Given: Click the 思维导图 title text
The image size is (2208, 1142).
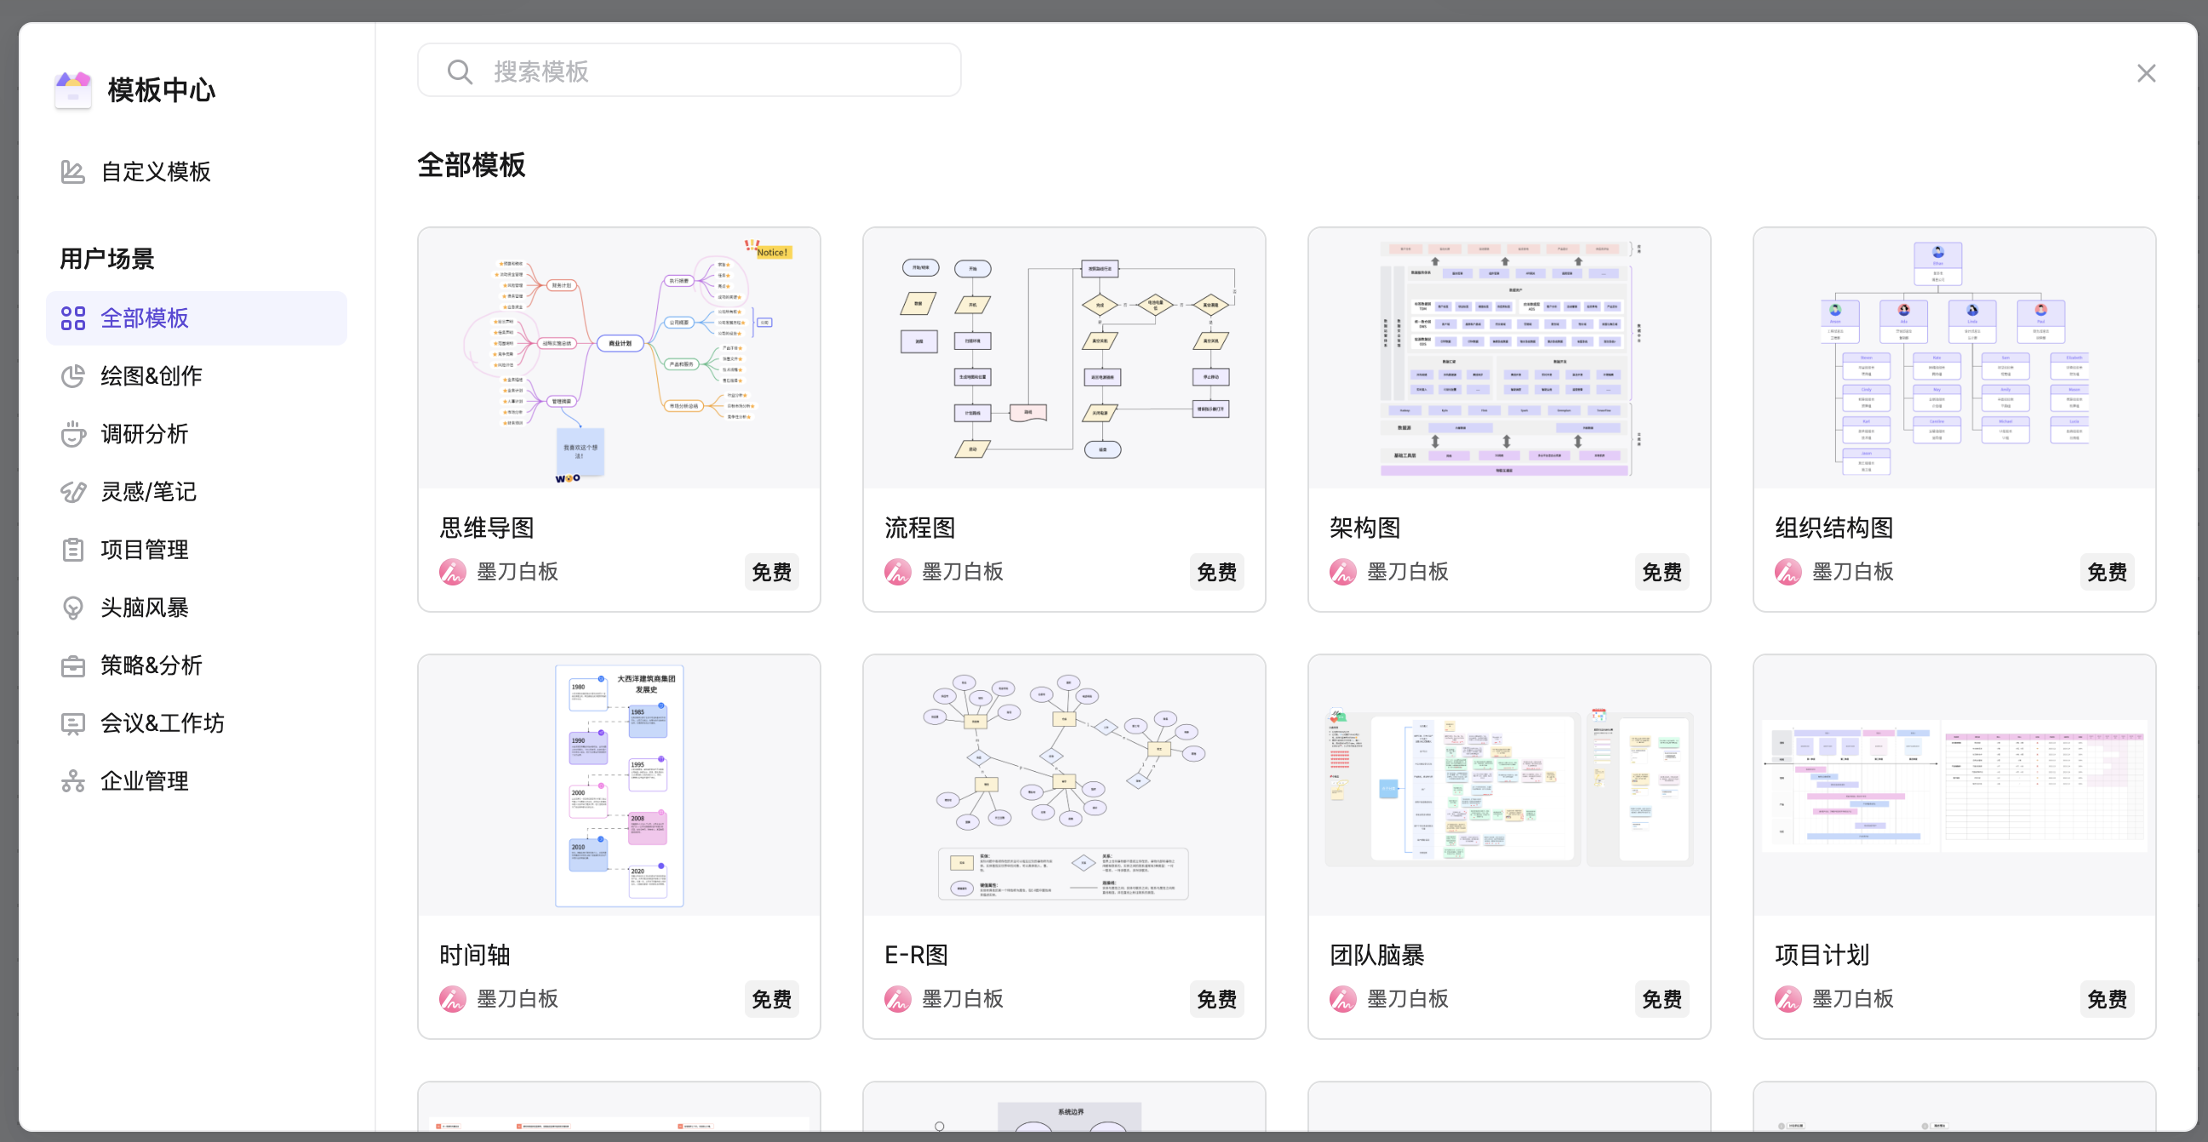Looking at the screenshot, I should point(487,528).
